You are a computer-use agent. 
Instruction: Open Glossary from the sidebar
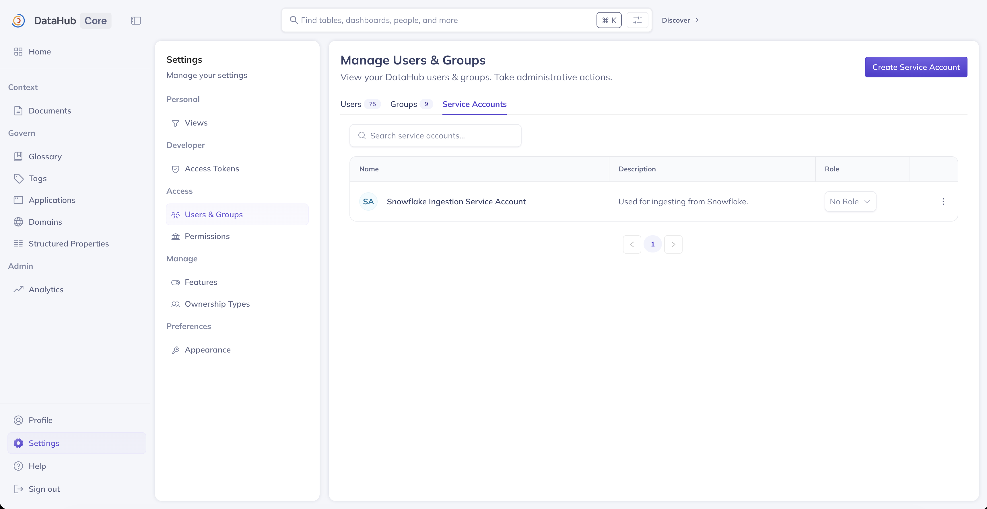(45, 156)
